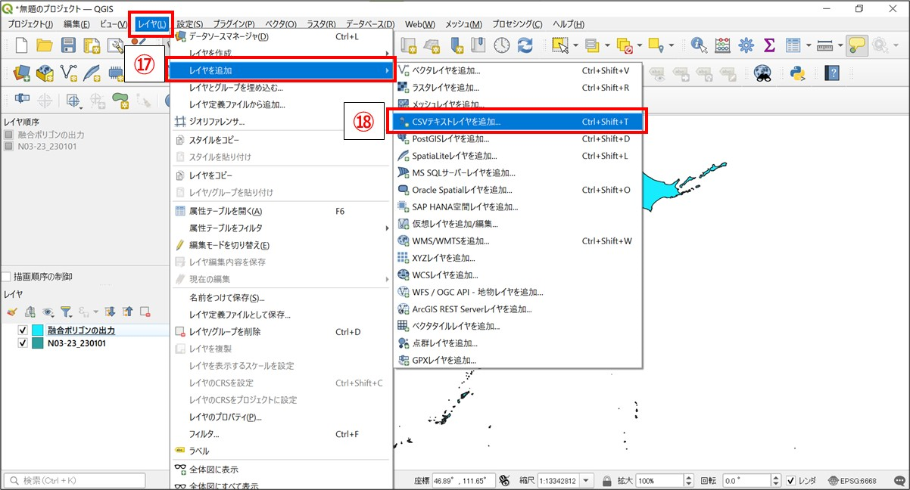Screen dimensions: 910x490
Task: Open the Processing Toolbox gear icon
Action: tap(746, 46)
